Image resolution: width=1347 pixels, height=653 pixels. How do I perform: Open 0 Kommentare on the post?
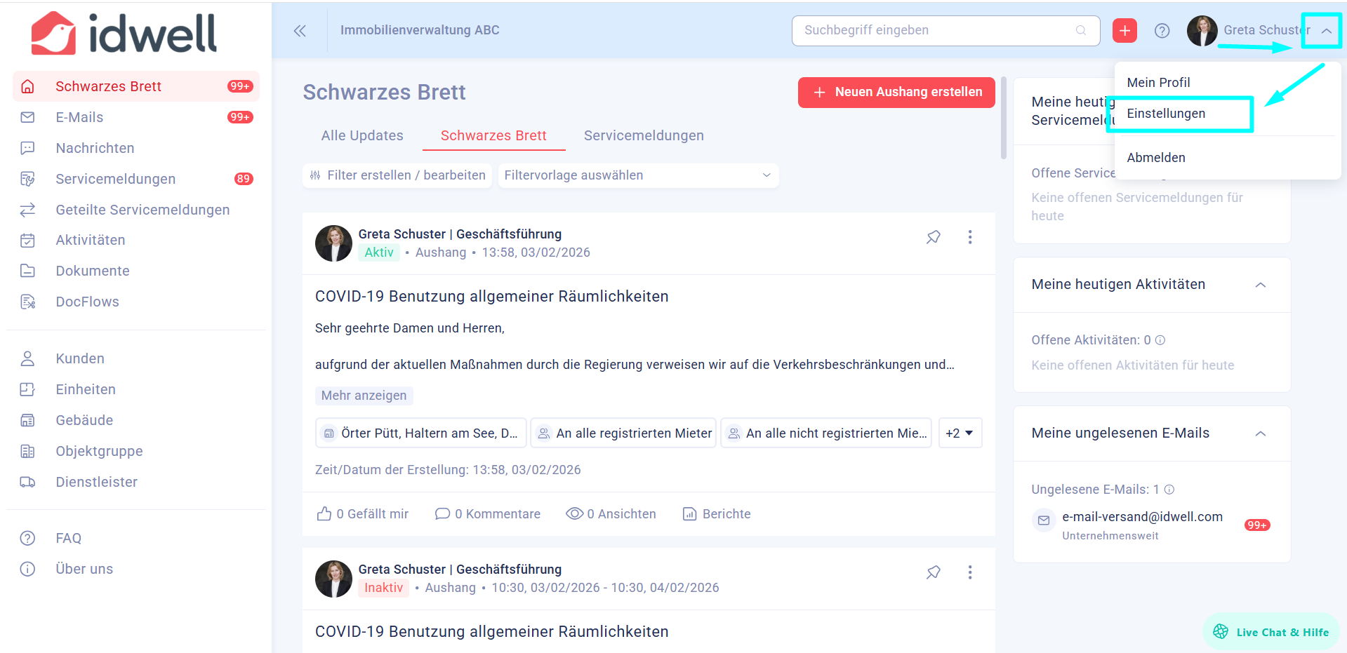487,514
